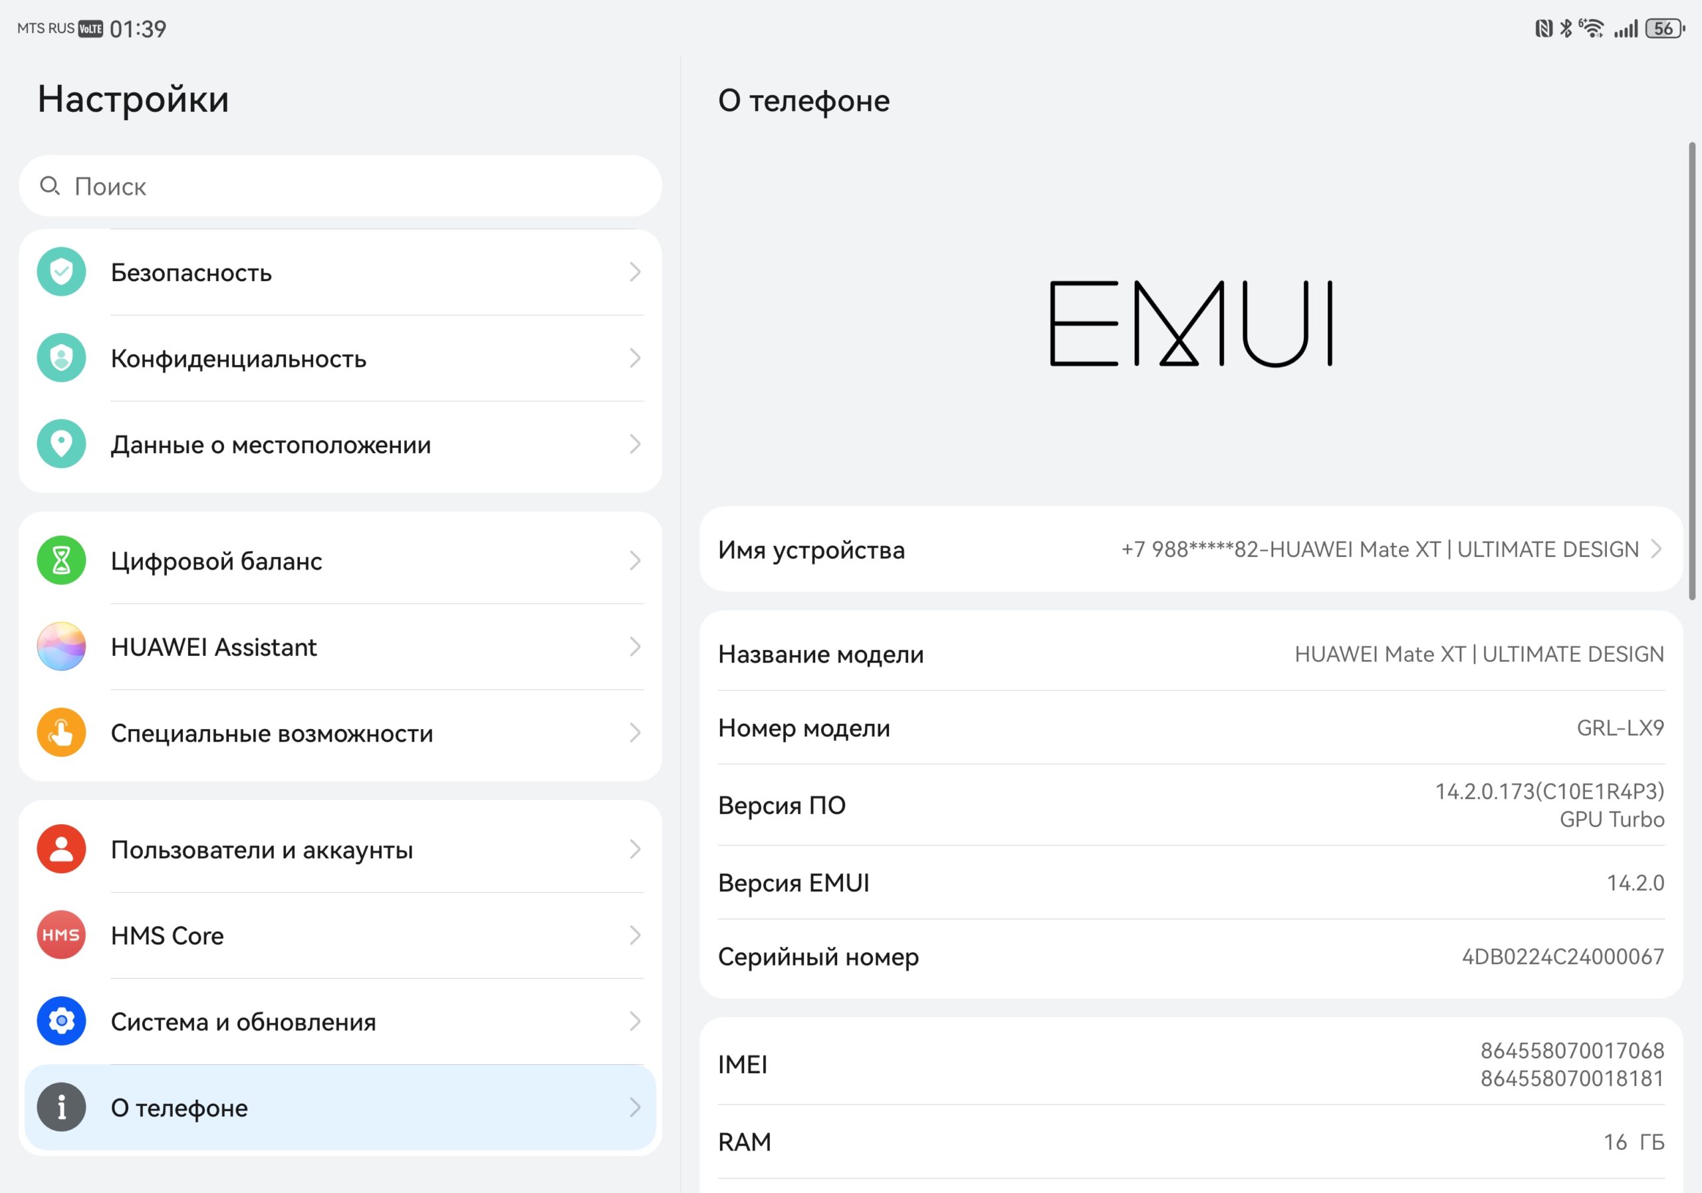Tap the blue Система и обновления gear icon

(x=62, y=1021)
